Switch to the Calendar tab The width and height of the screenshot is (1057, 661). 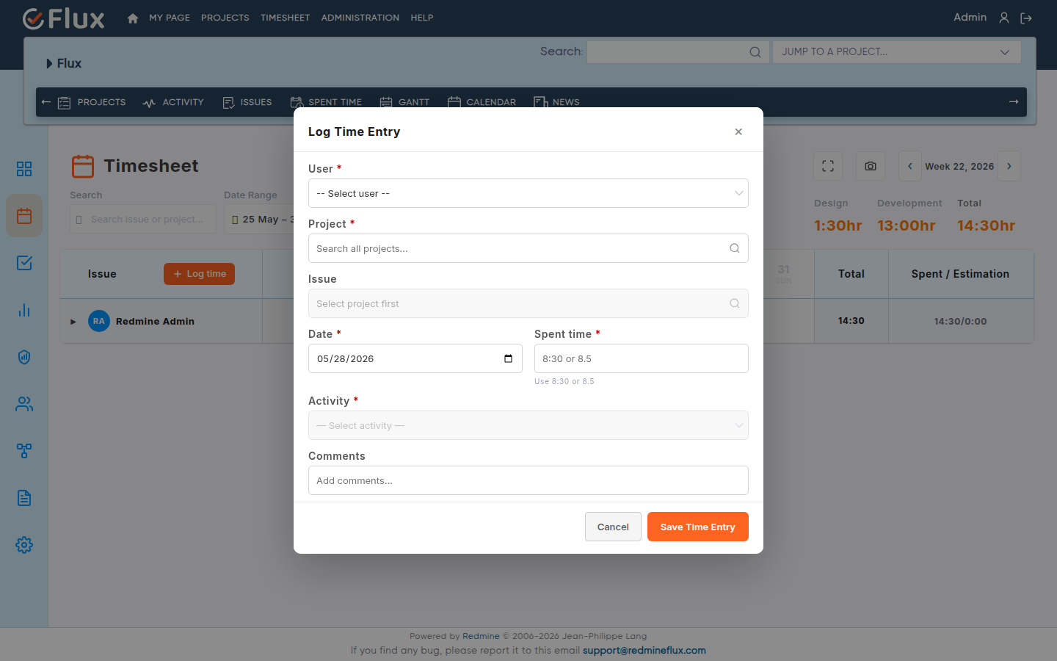pyautogui.click(x=482, y=102)
